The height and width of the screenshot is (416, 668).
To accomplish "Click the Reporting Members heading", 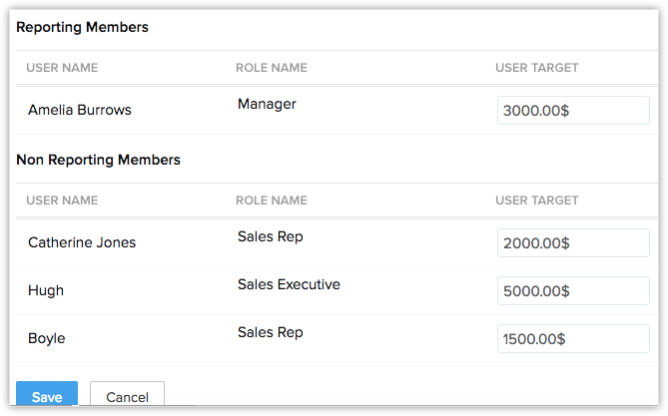I will (83, 28).
